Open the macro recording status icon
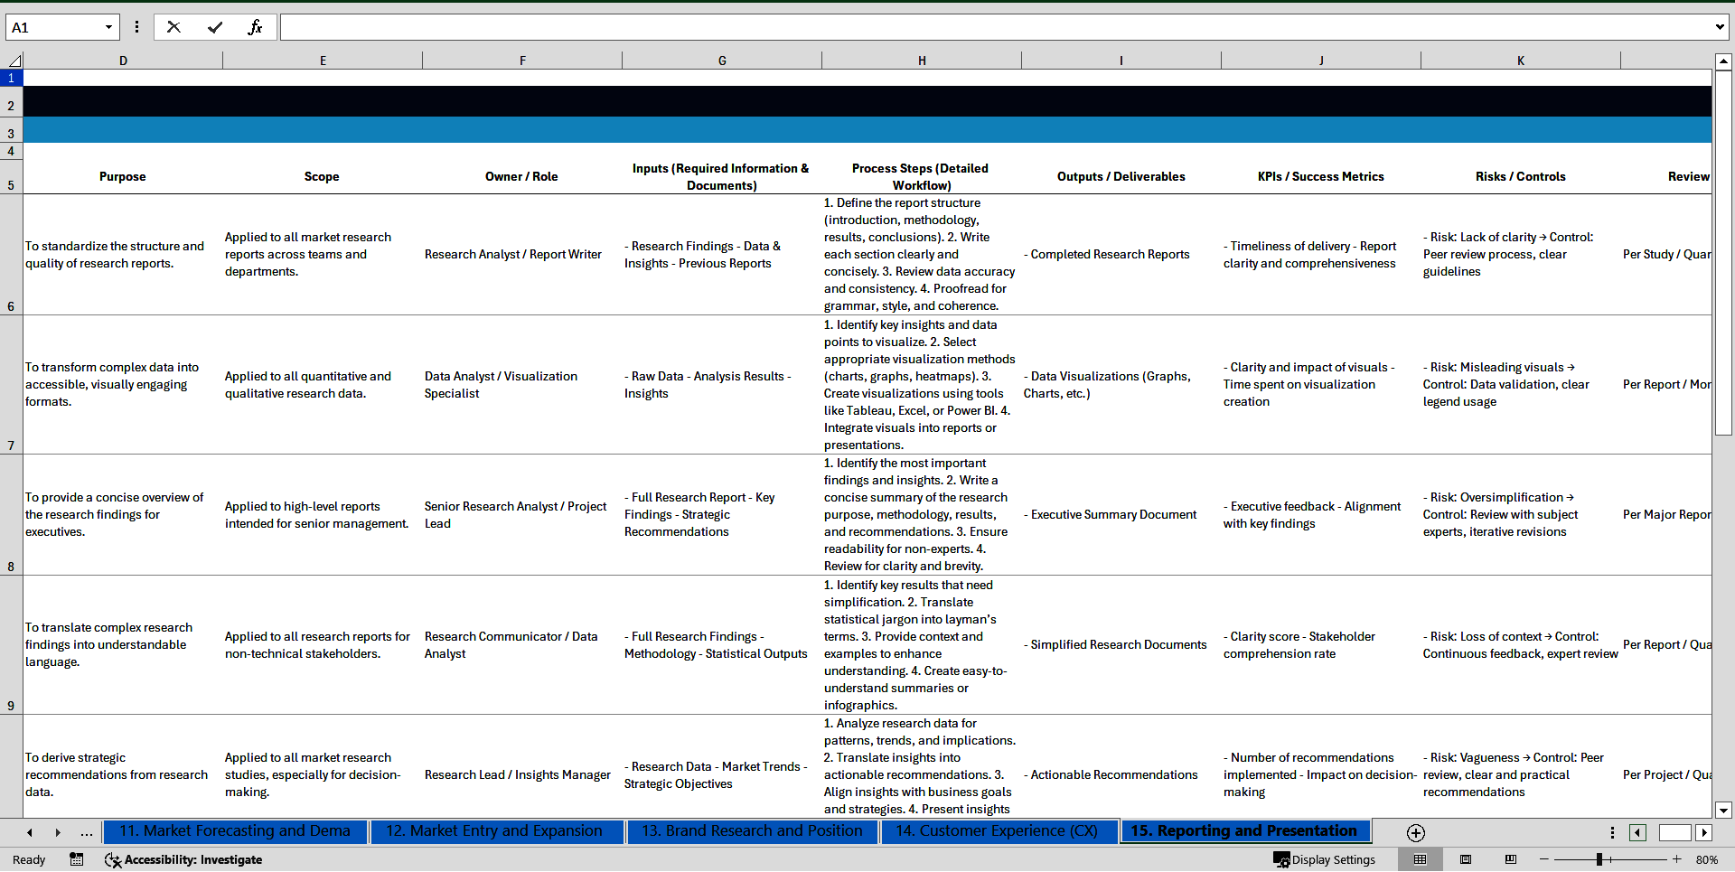The width and height of the screenshot is (1735, 872). coord(77,859)
